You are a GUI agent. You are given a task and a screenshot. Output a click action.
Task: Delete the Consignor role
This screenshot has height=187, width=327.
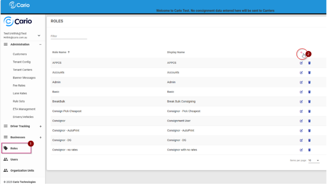310,121
